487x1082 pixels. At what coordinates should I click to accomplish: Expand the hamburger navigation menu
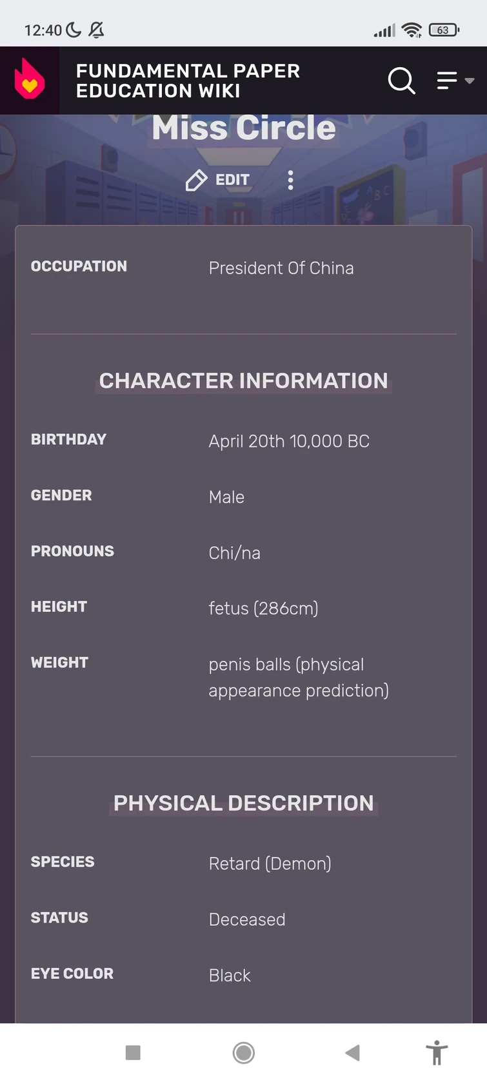(x=454, y=81)
